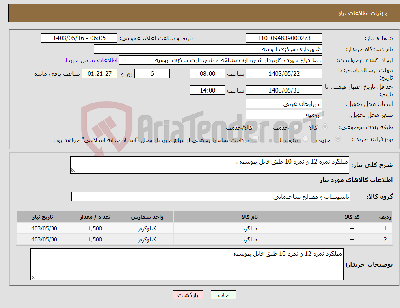Select the کالا radio button

pos(325,127)
